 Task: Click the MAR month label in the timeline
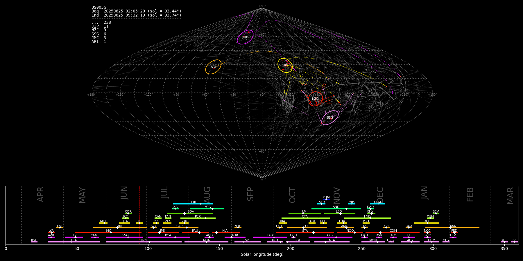[510, 196]
